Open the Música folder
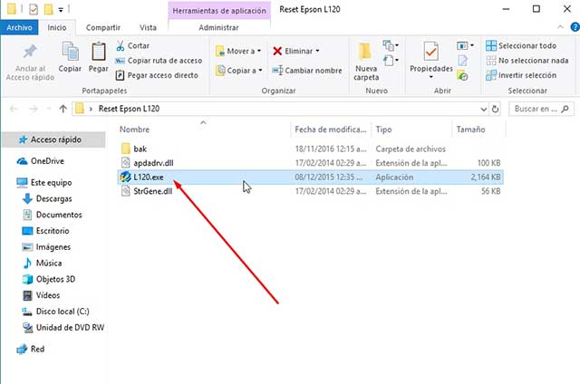 [x=43, y=264]
